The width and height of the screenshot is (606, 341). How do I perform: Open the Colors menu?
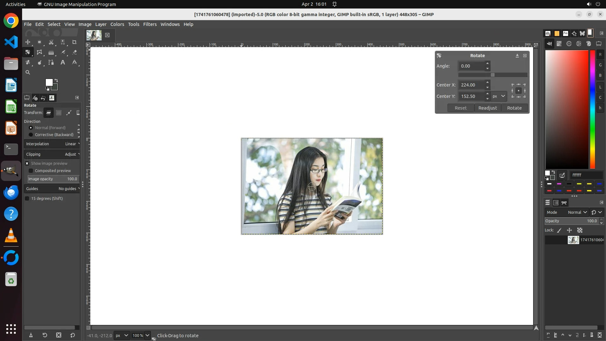coord(117,24)
